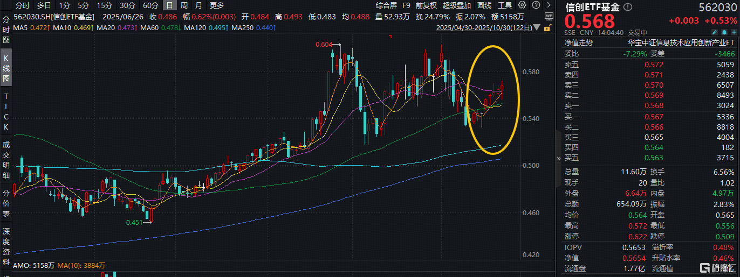The height and width of the screenshot is (277, 740).
Task: Switch chart to 5分 interval
Action: (x=83, y=5)
